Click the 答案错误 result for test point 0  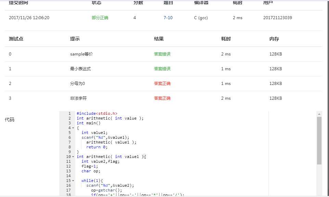[162, 54]
